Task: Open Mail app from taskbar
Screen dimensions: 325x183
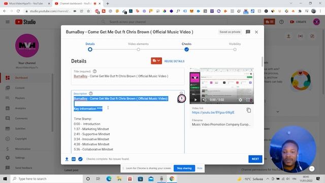Action: [151, 178]
